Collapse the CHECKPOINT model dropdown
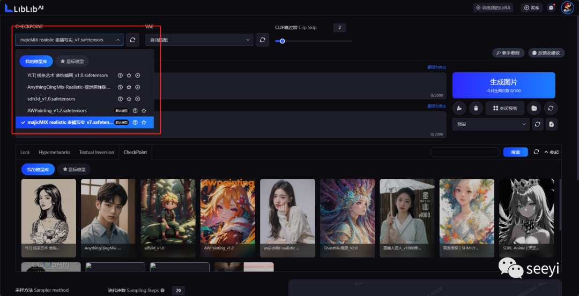The image size is (579, 296). pos(69,40)
